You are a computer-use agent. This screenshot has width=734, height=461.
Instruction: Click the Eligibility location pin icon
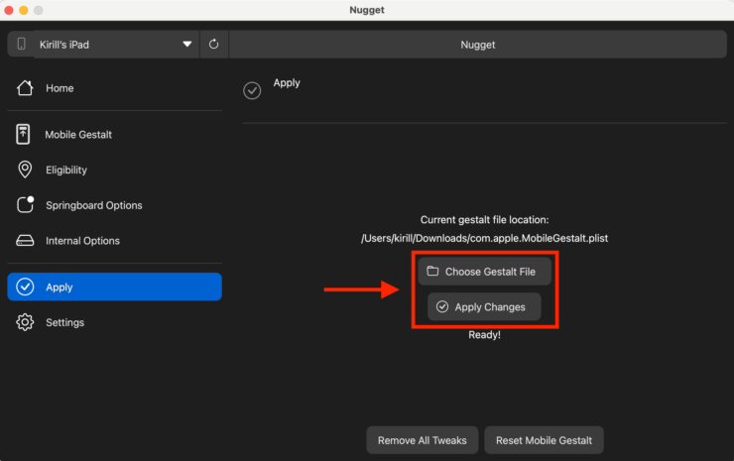[25, 170]
